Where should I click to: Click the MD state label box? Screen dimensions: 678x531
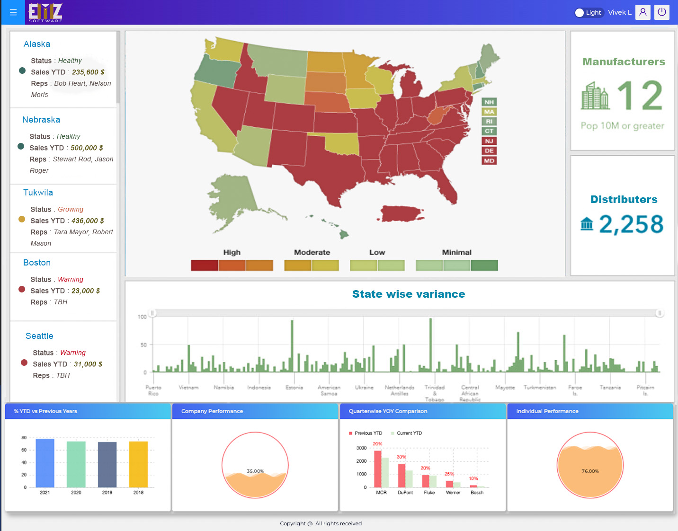pos(489,161)
